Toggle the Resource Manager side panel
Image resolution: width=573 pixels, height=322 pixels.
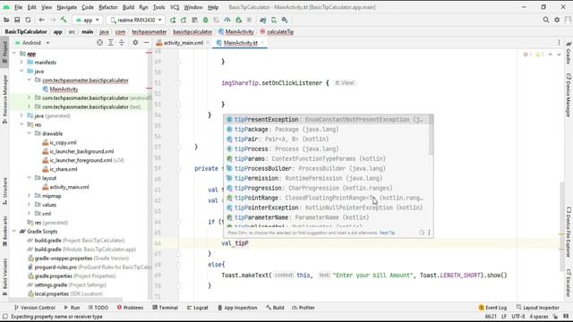click(4, 98)
